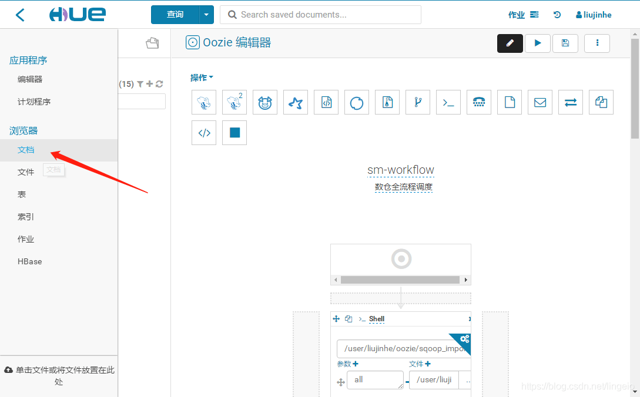This screenshot has height=397, width=640.
Task: Focus the Search saved documents field
Action: [x=320, y=15]
